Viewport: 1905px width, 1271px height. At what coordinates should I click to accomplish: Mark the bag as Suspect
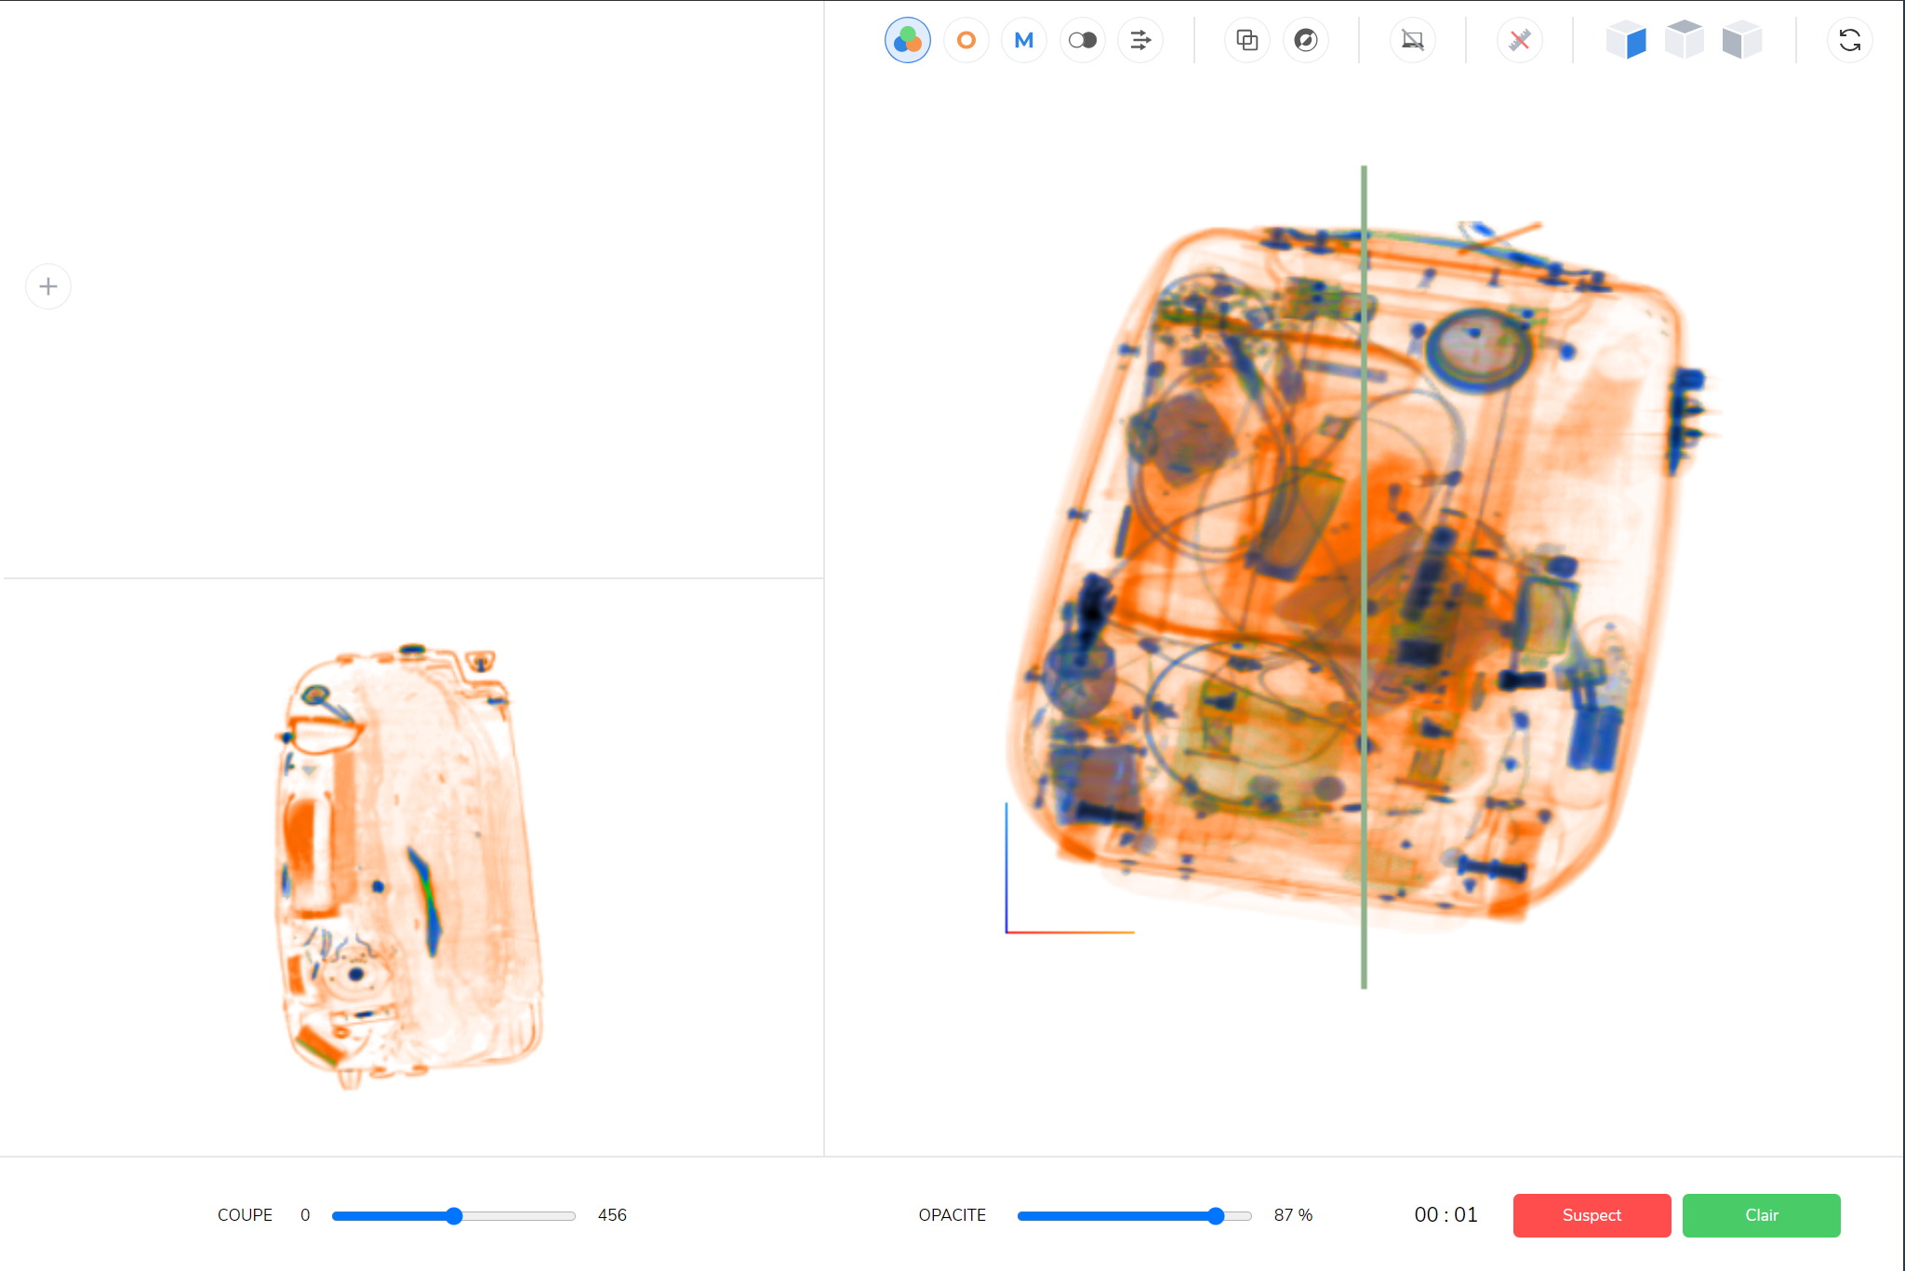coord(1592,1215)
